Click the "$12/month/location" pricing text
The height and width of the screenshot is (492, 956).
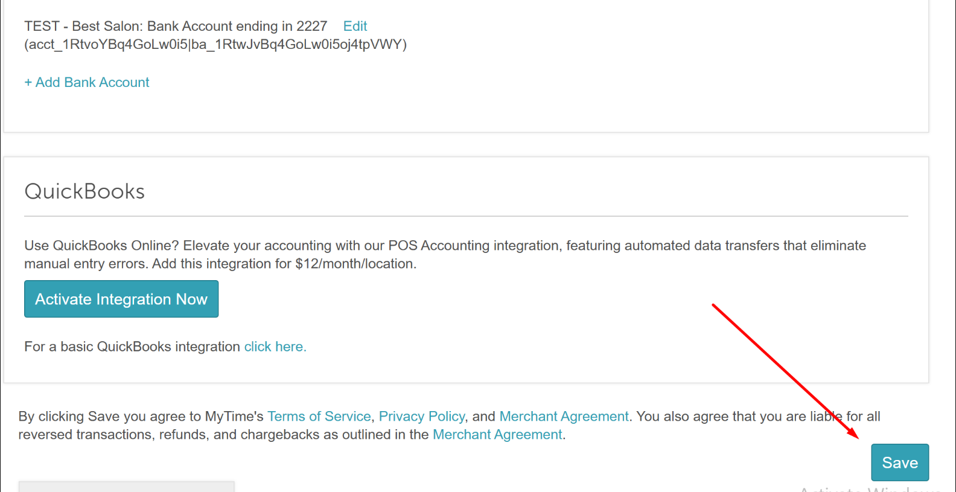(354, 264)
